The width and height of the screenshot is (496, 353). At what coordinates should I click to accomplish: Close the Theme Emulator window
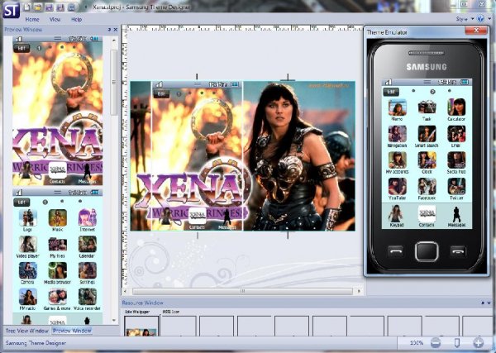click(476, 31)
